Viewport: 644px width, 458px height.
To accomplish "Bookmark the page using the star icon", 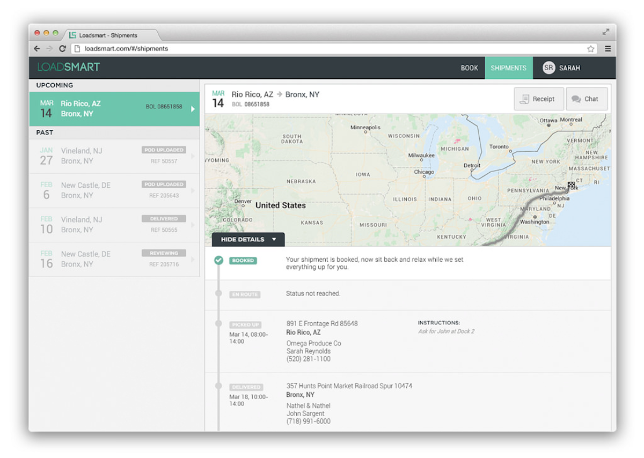I will click(590, 48).
